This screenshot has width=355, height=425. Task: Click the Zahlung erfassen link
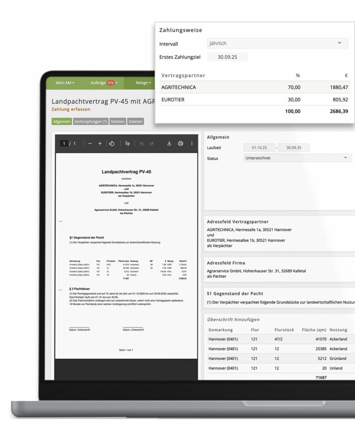click(x=70, y=110)
